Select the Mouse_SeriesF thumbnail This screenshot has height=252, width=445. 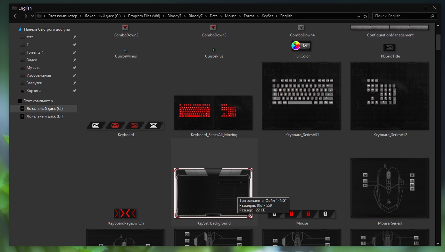pyautogui.click(x=390, y=188)
